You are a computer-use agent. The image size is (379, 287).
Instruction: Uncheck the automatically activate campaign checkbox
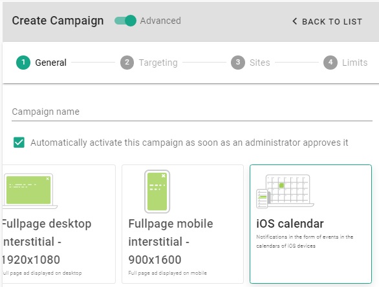point(19,143)
